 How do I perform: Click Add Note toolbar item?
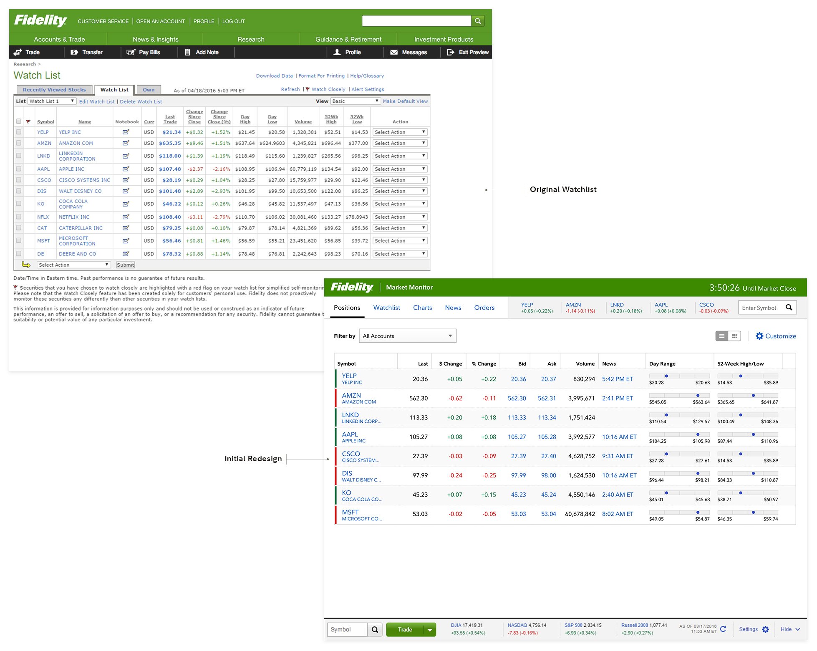202,52
